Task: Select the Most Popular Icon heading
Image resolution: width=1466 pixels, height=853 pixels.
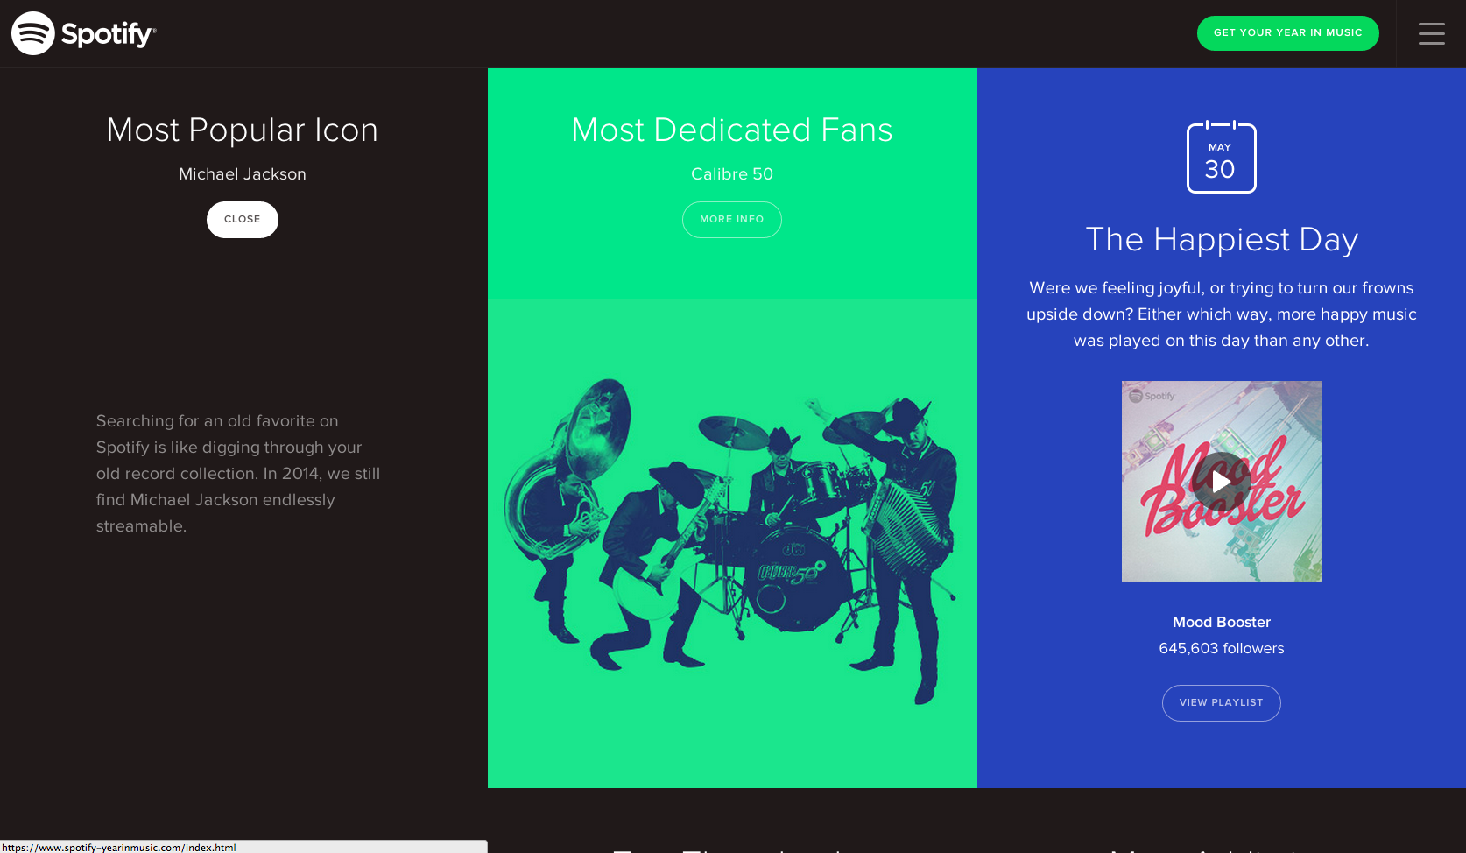Action: (243, 130)
